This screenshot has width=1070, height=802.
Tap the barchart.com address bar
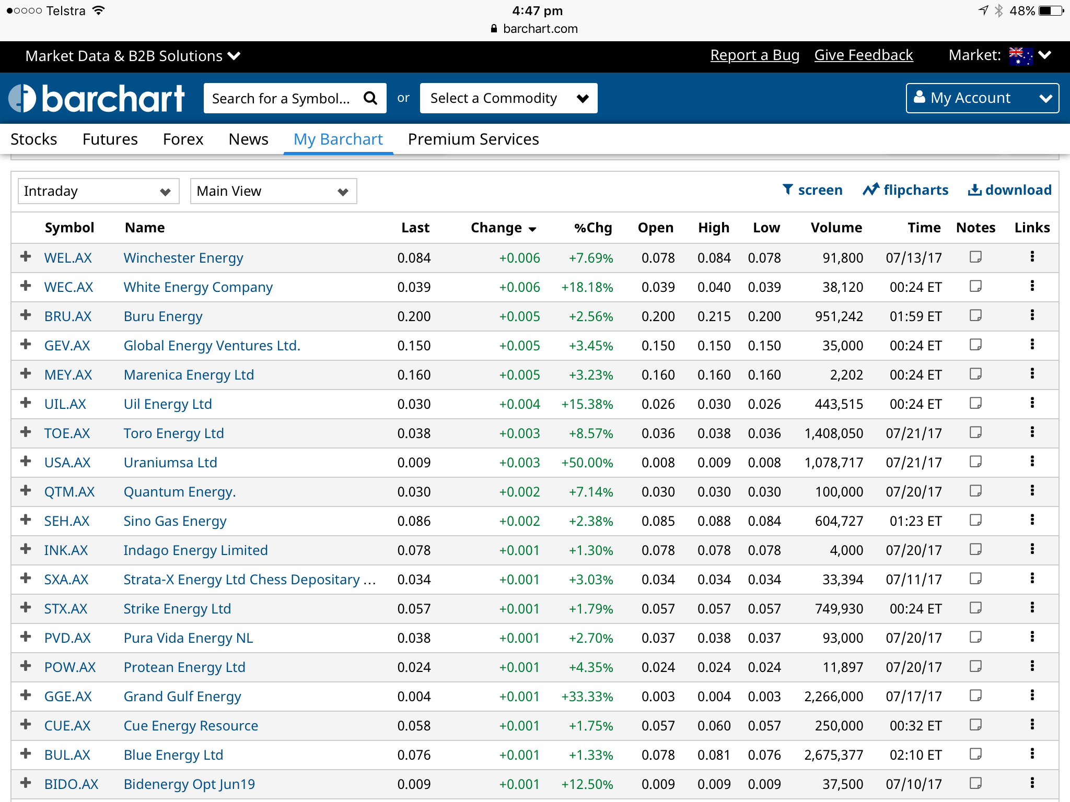[535, 29]
